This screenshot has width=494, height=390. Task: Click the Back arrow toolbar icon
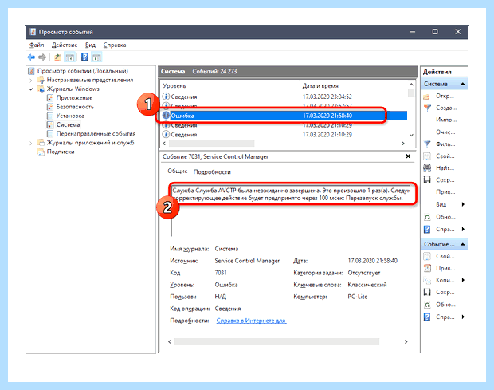click(x=31, y=57)
